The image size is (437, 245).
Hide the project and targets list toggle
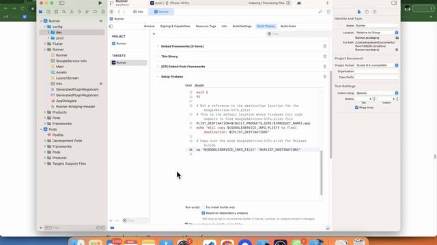[111, 26]
